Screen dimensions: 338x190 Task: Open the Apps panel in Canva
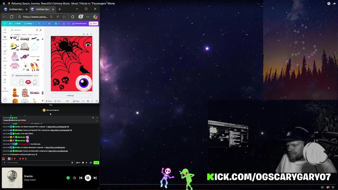pyautogui.click(x=5, y=80)
